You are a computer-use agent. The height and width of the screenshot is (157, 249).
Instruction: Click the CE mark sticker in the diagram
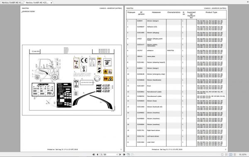[84, 61]
